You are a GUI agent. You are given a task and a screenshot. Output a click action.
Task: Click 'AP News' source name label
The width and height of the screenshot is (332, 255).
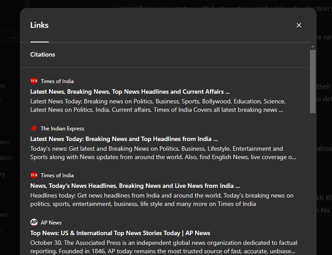pyautogui.click(x=51, y=223)
